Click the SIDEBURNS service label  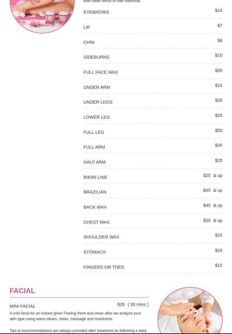pos(96,57)
